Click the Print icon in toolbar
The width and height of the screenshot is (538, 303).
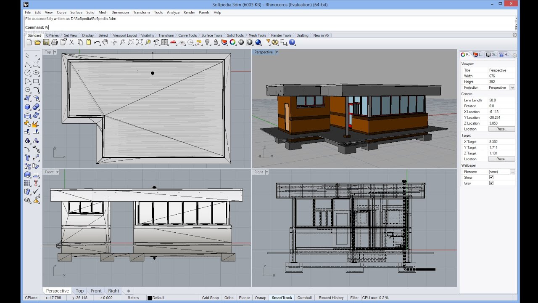pos(55,43)
